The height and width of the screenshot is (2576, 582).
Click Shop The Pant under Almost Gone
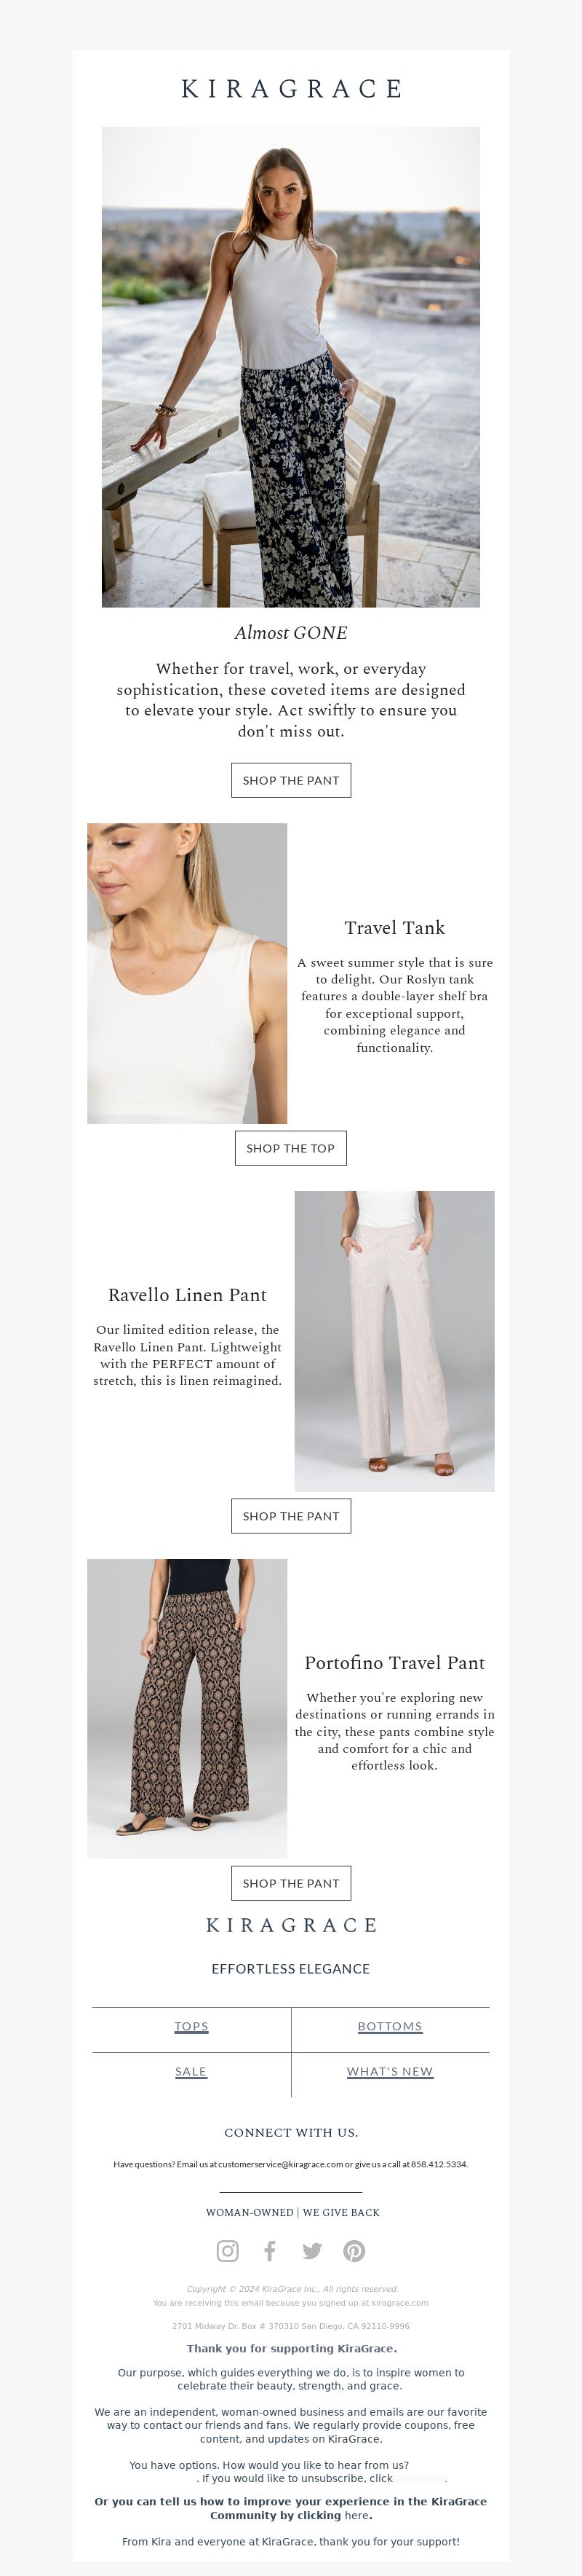click(290, 780)
